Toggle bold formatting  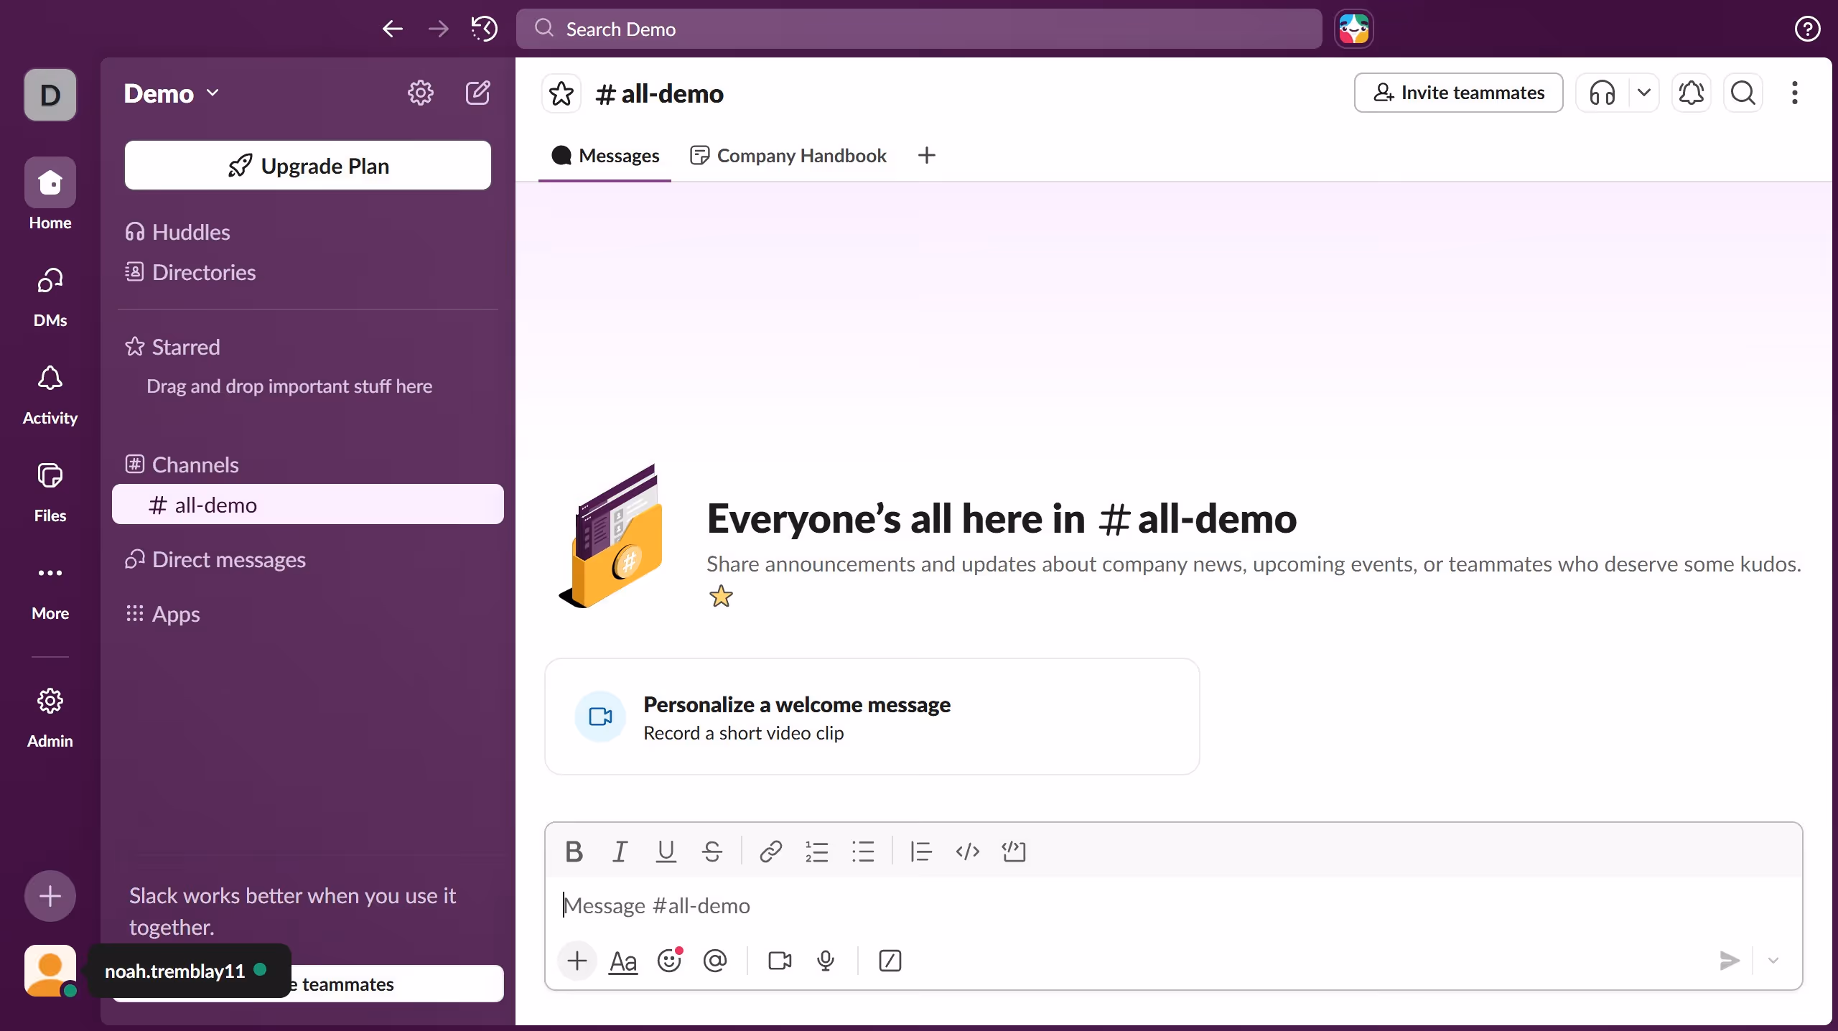click(x=574, y=852)
